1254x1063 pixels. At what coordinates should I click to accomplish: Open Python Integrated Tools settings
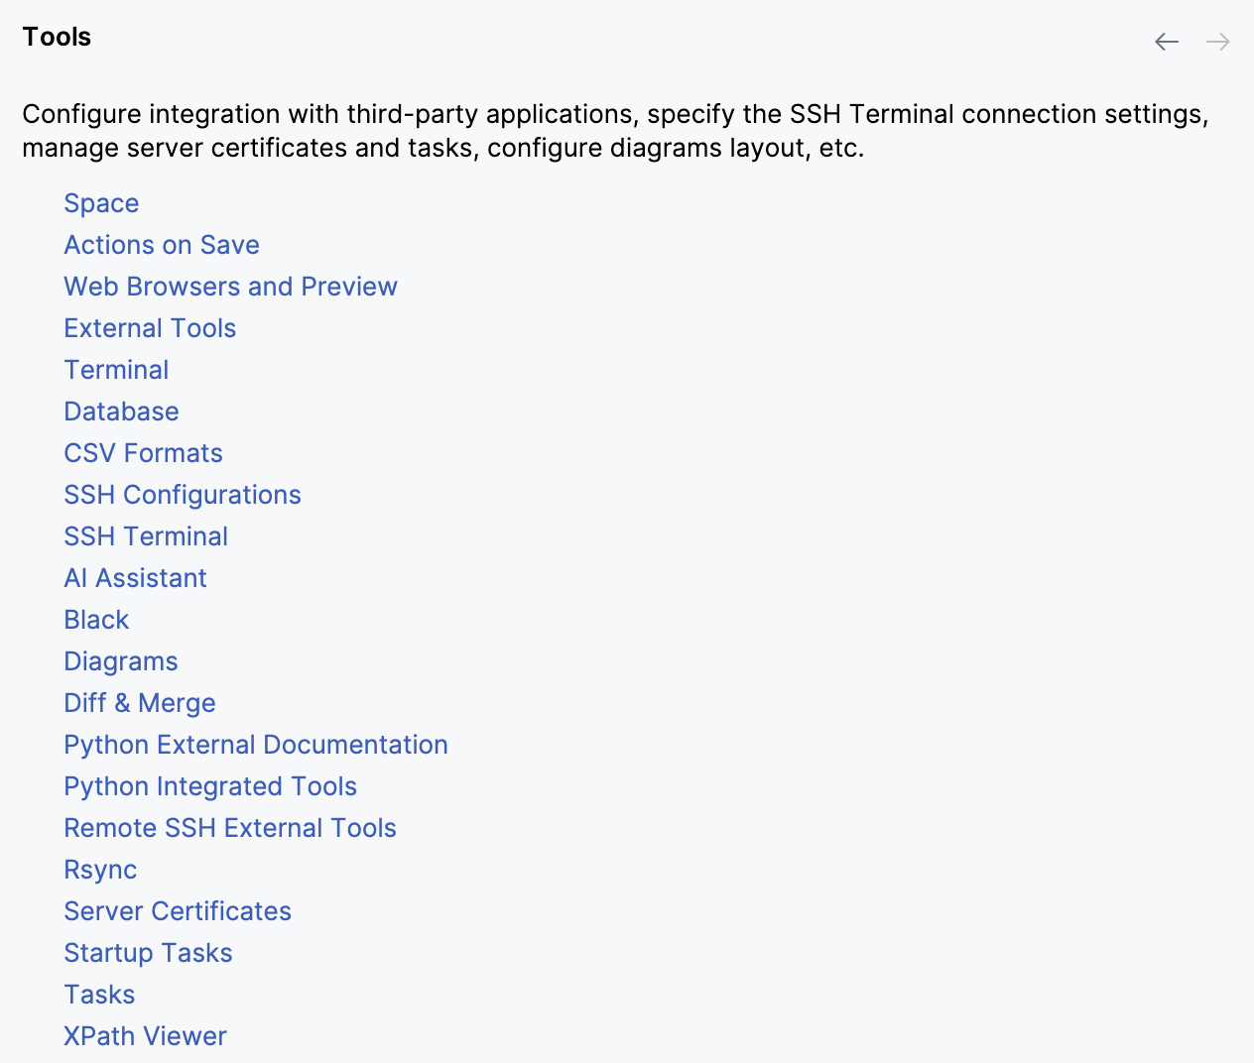(210, 786)
